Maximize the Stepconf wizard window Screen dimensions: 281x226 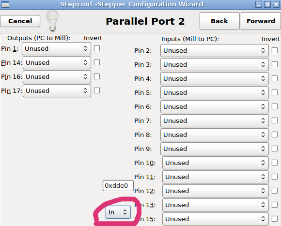click(267, 4)
